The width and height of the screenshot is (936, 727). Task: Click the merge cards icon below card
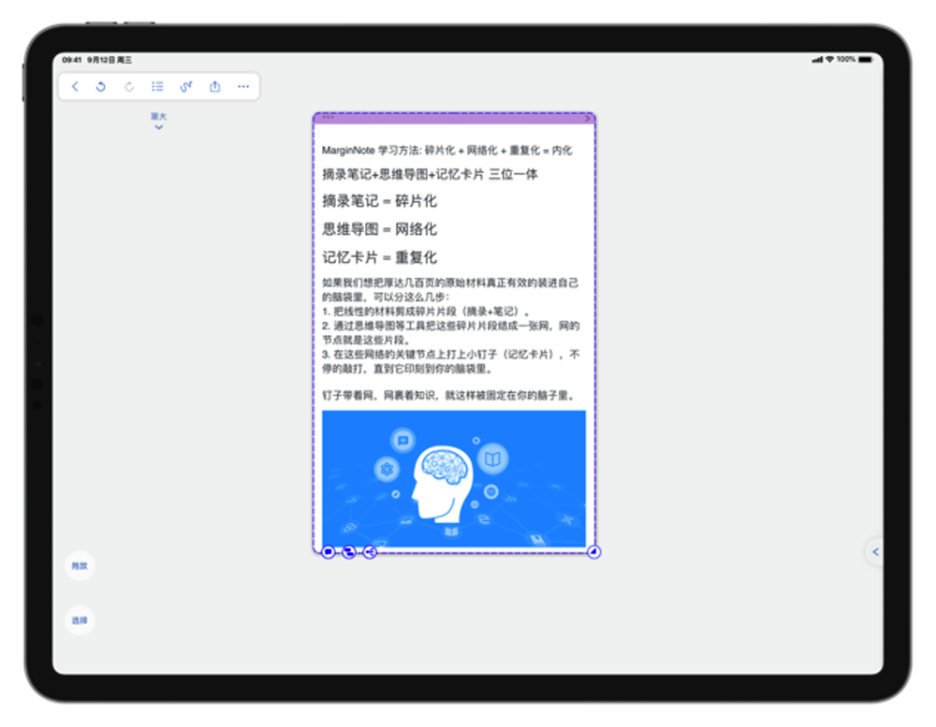[x=349, y=552]
